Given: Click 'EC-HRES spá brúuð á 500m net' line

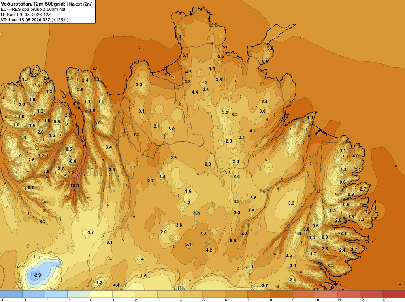Looking at the screenshot, I should click(x=33, y=9).
